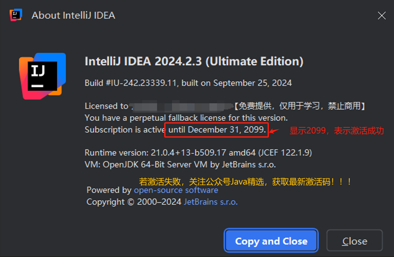394x257 pixels.
Task: Click the until December 31, 2099 text
Action: (x=217, y=130)
